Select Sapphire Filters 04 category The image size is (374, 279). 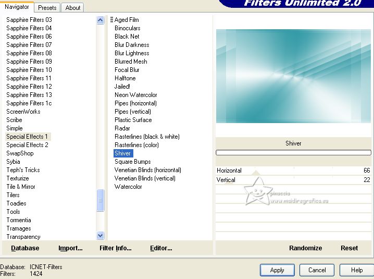coord(29,28)
